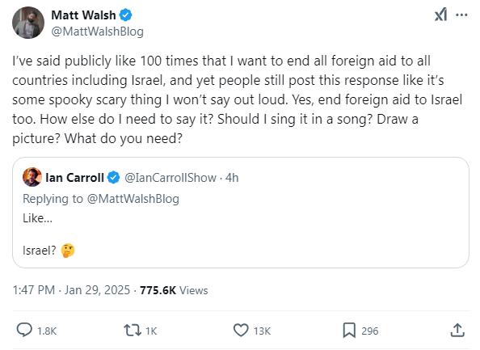
Task: Click @MattWalshBlog in the Replying to line
Action: point(133,199)
